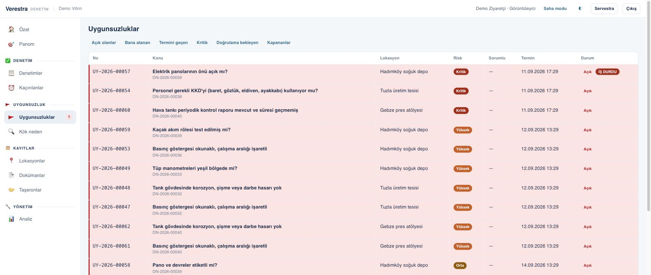This screenshot has height=275, width=651.
Task: Toggle the dark/light theme icon
Action: click(580, 8)
